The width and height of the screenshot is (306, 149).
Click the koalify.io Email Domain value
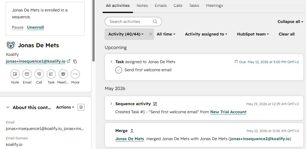pyautogui.click(x=14, y=145)
